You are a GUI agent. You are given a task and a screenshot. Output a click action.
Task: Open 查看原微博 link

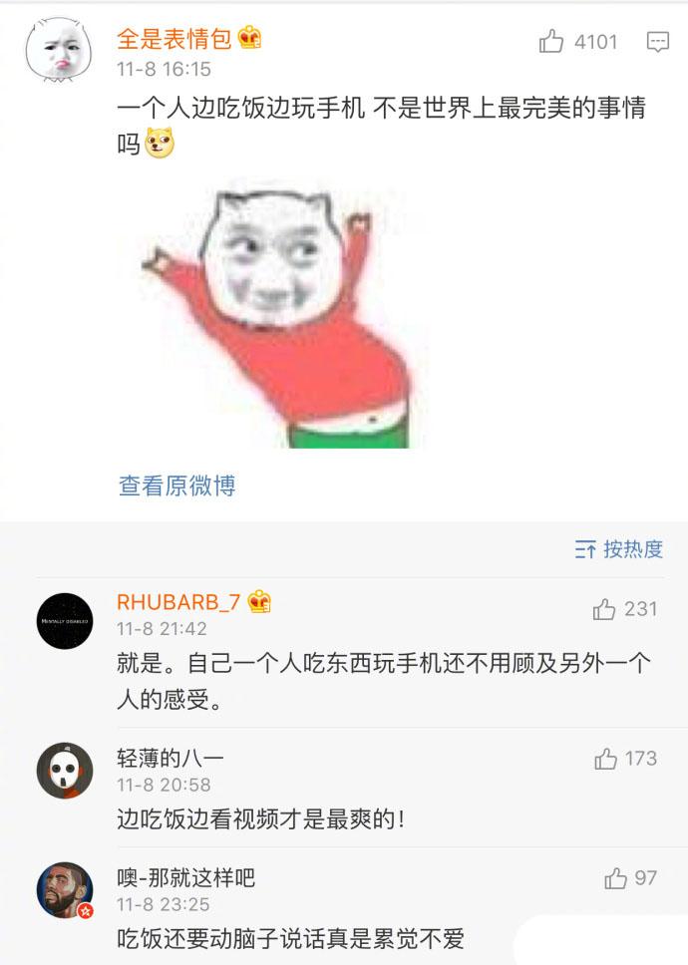[x=176, y=485]
